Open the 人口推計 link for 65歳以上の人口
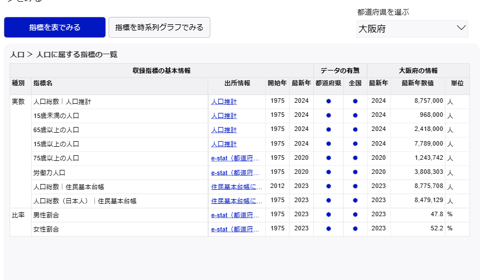This screenshot has height=280, width=496. tap(224, 130)
